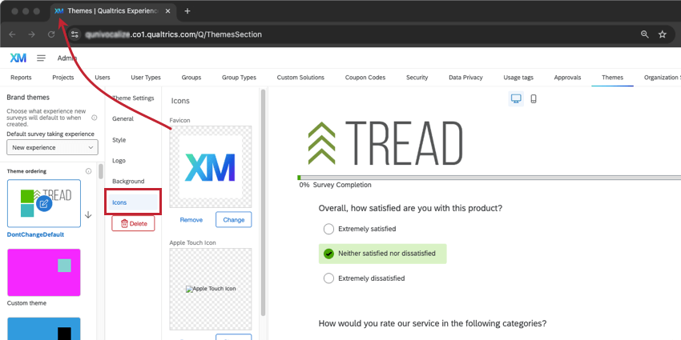Click the XM logo in header
The image size is (681, 340).
[x=18, y=58]
